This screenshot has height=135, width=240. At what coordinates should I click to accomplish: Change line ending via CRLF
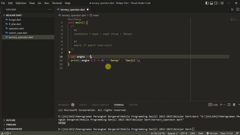(x=192, y=133)
